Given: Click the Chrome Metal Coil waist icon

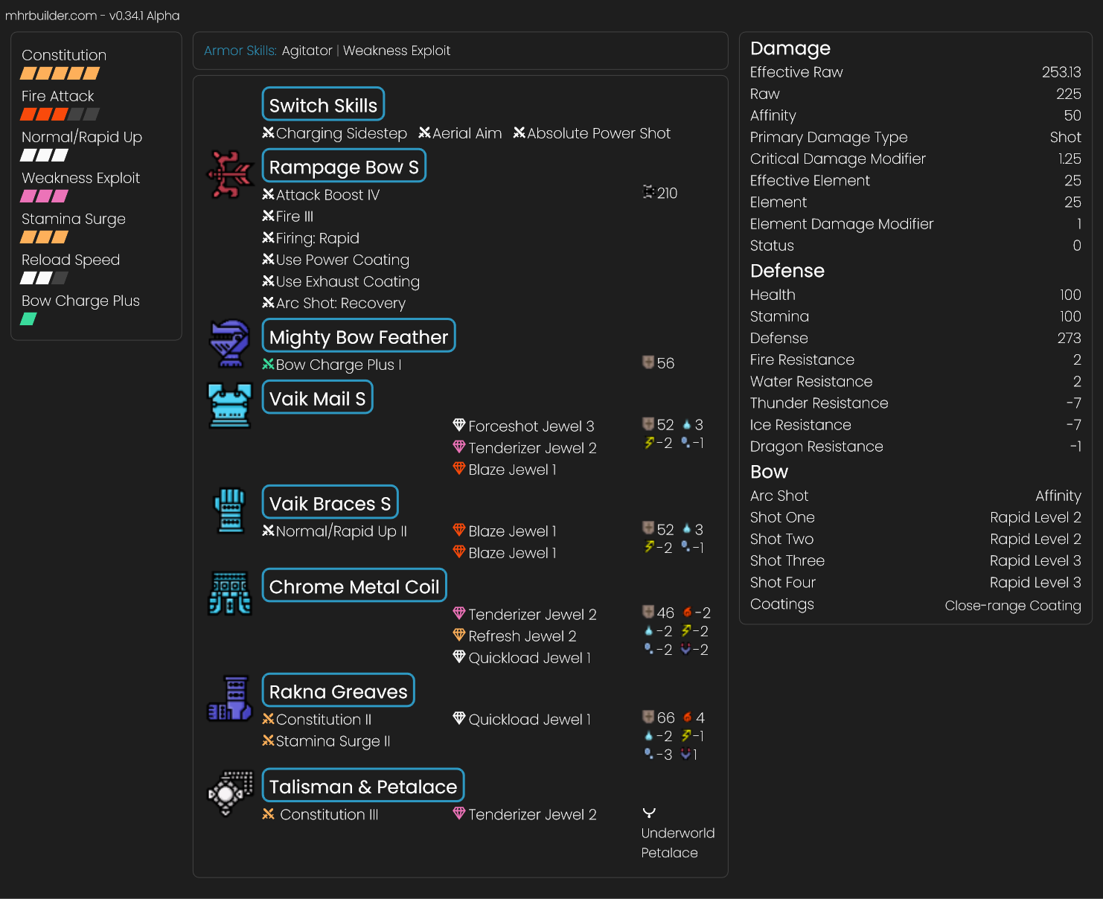Looking at the screenshot, I should coord(229,593).
